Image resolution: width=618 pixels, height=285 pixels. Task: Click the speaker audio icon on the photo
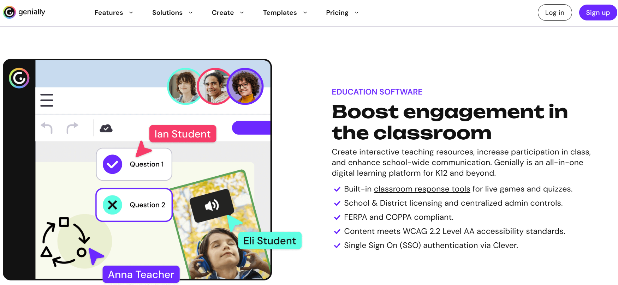coord(212,205)
